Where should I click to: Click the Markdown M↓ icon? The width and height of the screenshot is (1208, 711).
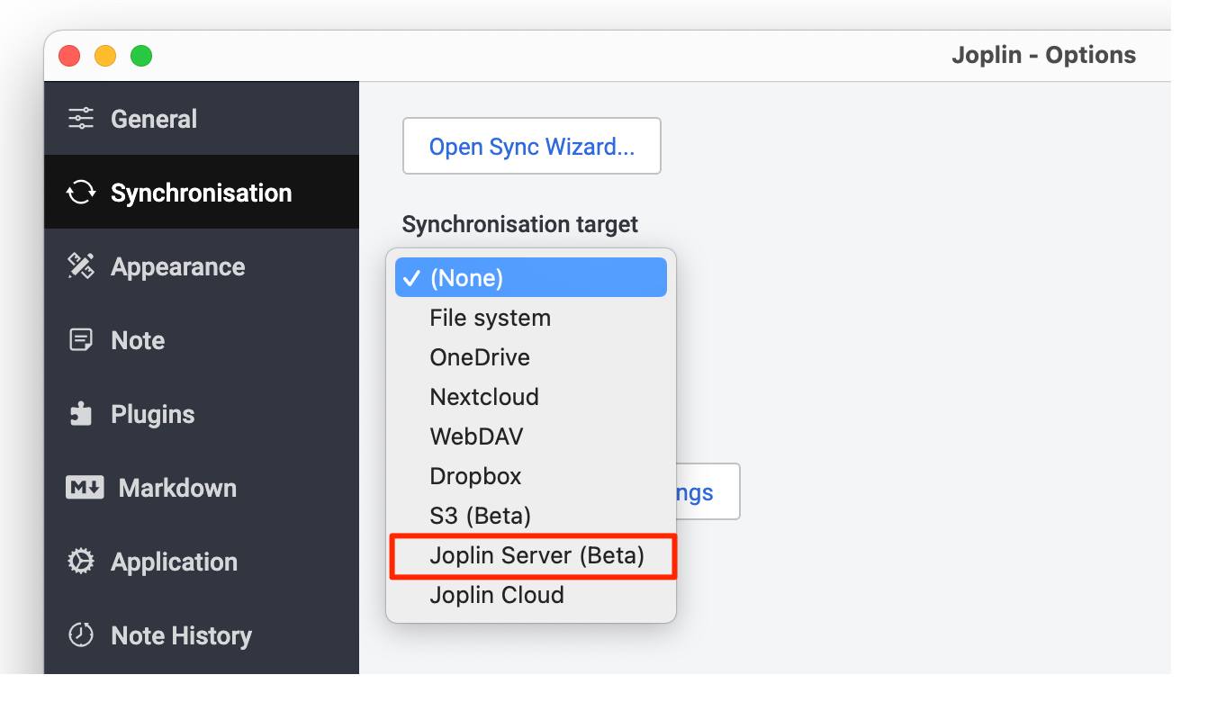[80, 487]
